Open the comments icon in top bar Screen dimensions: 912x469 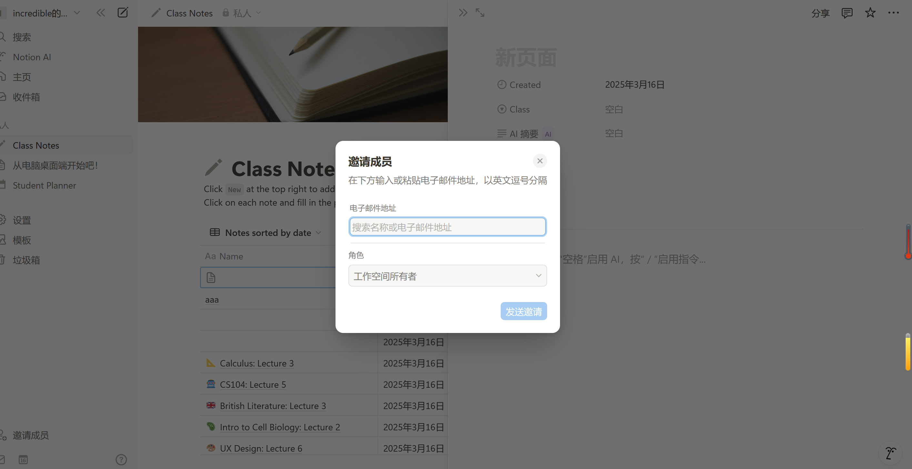coord(847,13)
